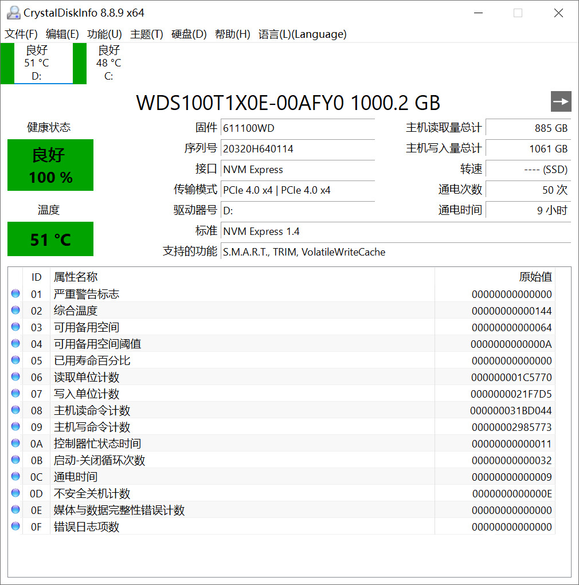Click the disk model title WDS100T1X0E-00AFY0
The width and height of the screenshot is (579, 585).
(x=240, y=103)
